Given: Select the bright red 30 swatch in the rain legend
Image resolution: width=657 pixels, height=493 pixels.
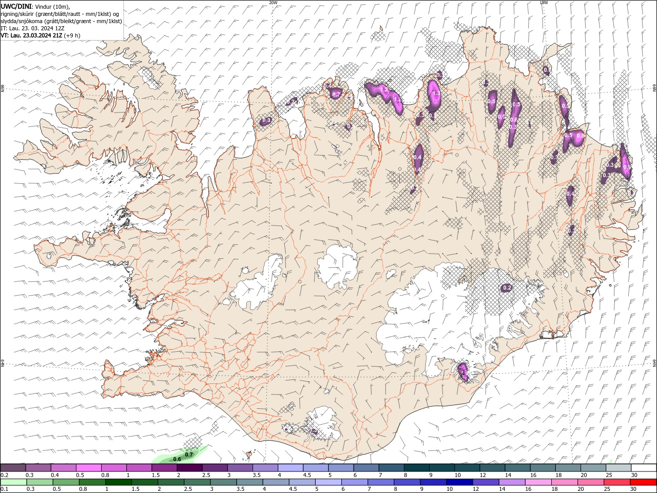Looking at the screenshot, I should pyautogui.click(x=643, y=482).
